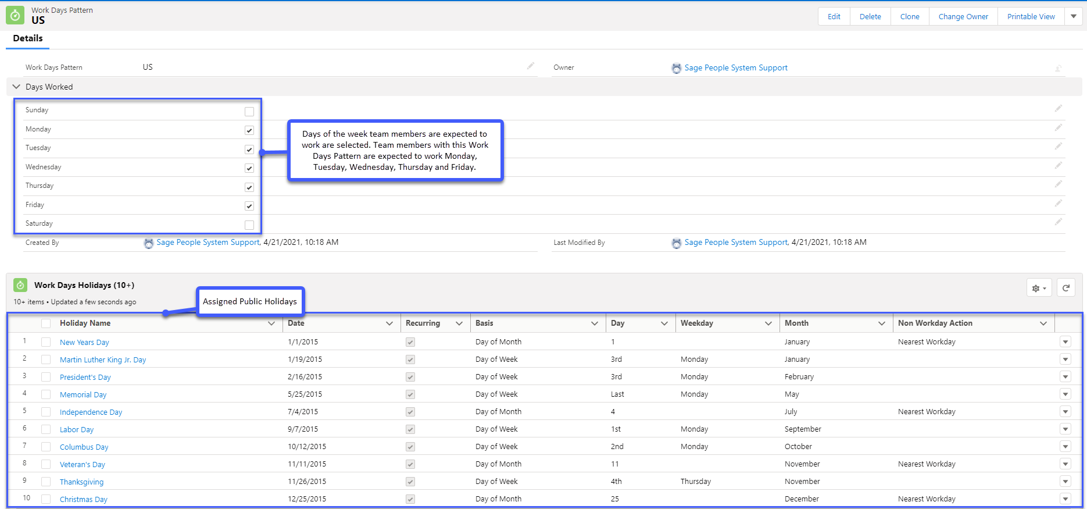Click the Owner avatar icon beside Sage People
The width and height of the screenshot is (1087, 509).
pyautogui.click(x=676, y=68)
